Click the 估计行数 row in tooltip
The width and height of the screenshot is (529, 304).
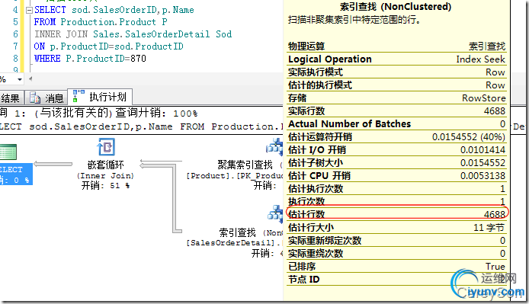[x=396, y=214]
